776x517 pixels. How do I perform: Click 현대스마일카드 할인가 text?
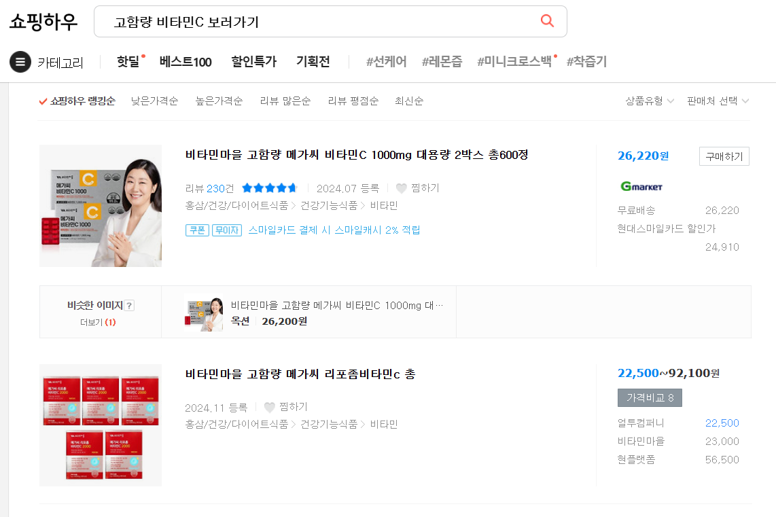(x=666, y=228)
